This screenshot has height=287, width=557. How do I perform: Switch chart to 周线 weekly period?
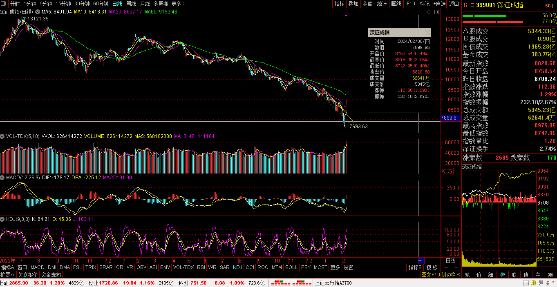[131, 4]
